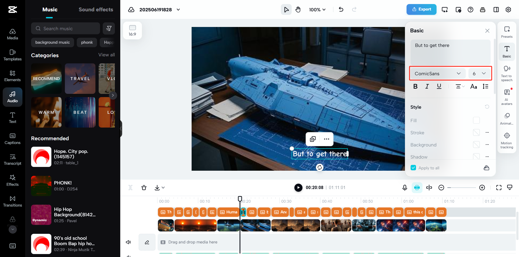
Task: Open the Transcript panel
Action: pos(12,160)
